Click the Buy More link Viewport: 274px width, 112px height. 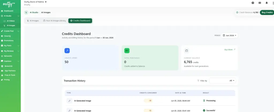[x=230, y=50]
